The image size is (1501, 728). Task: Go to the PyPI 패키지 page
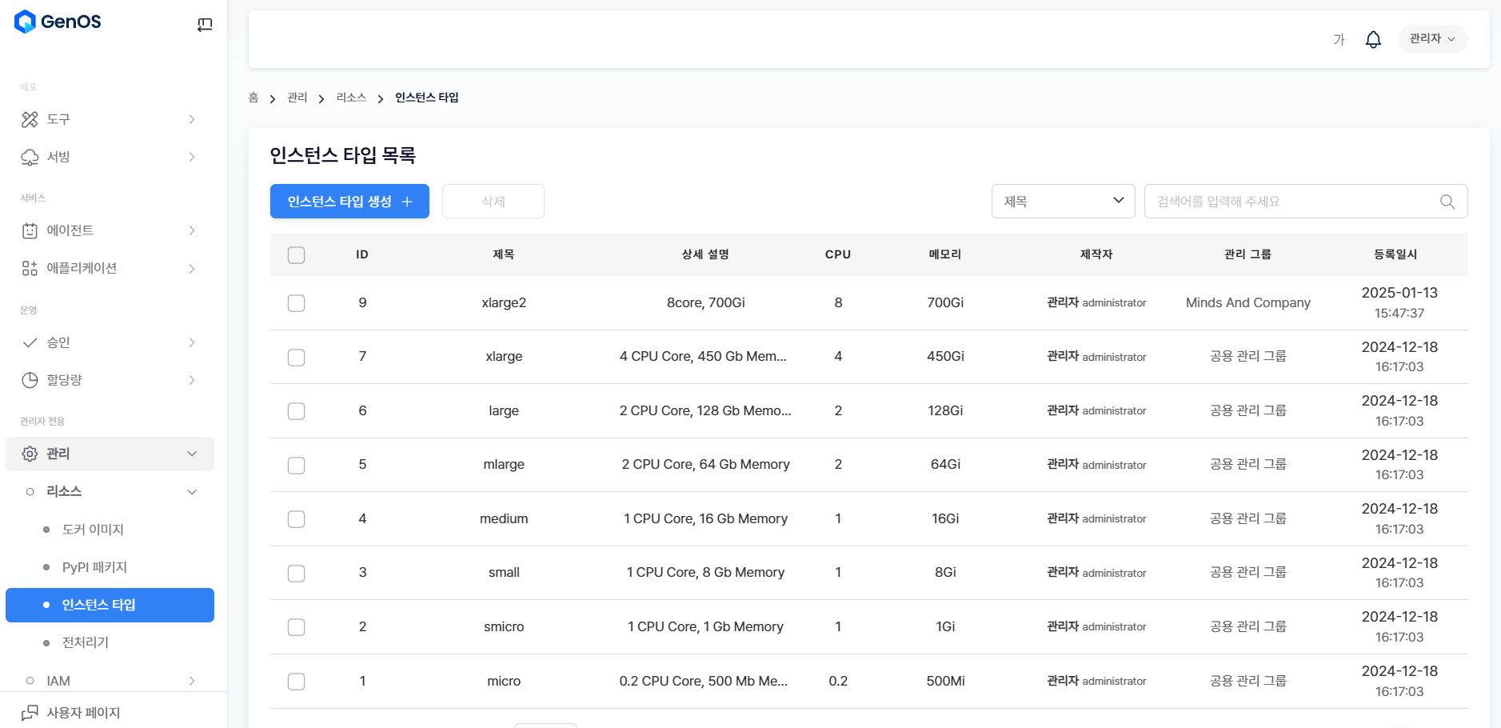coord(94,567)
